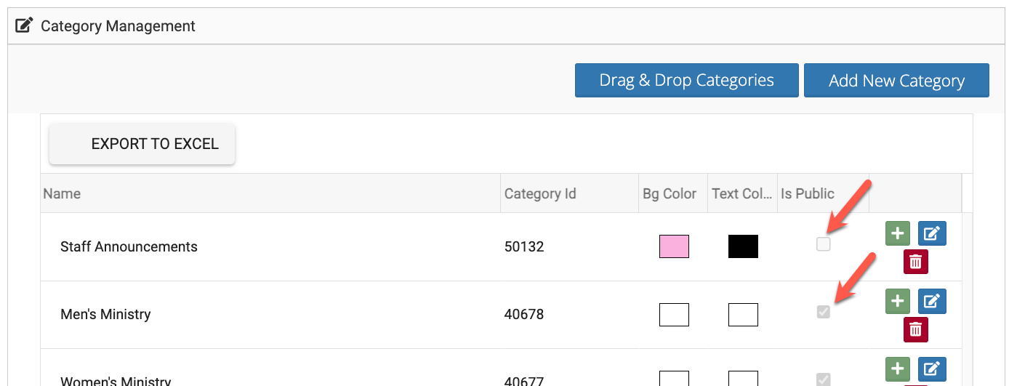The image size is (1009, 386).
Task: Sort by the Category Id column header
Action: pos(540,194)
